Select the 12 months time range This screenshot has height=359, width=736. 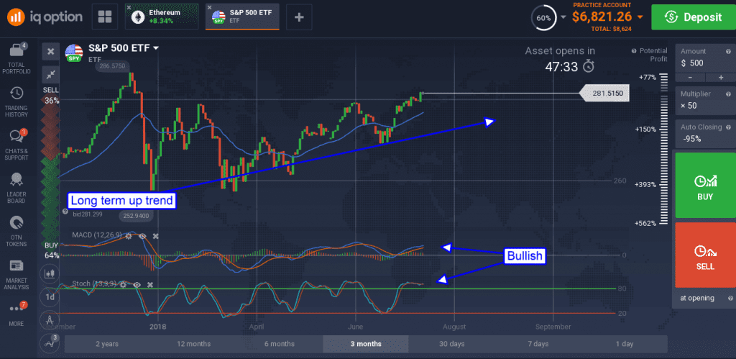pyautogui.click(x=193, y=344)
